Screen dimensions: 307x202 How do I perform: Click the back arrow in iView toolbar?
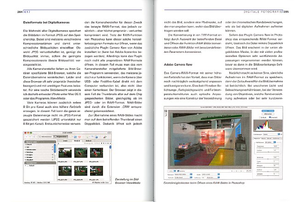27,137
